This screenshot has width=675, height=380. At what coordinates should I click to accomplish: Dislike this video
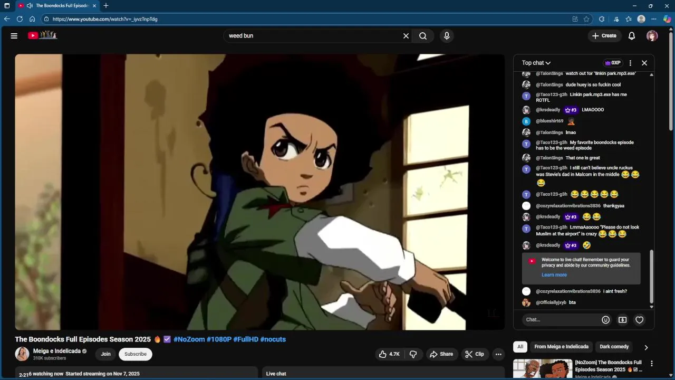pos(413,354)
